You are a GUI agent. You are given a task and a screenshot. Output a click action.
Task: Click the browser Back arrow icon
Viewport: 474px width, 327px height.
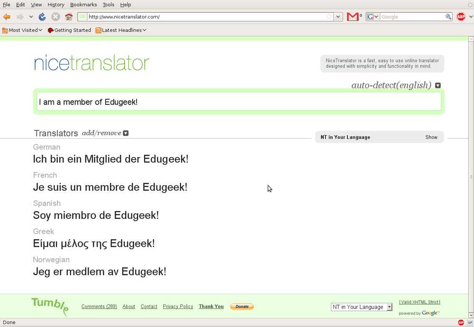[7, 17]
